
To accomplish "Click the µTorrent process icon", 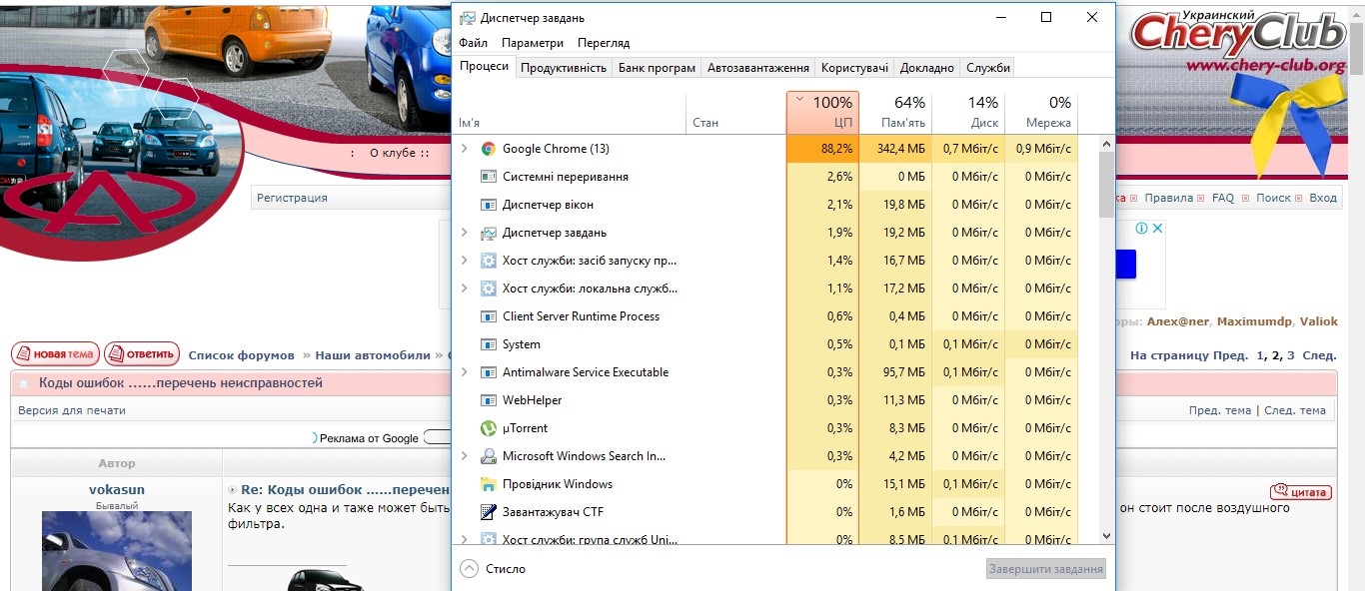I will click(x=488, y=428).
